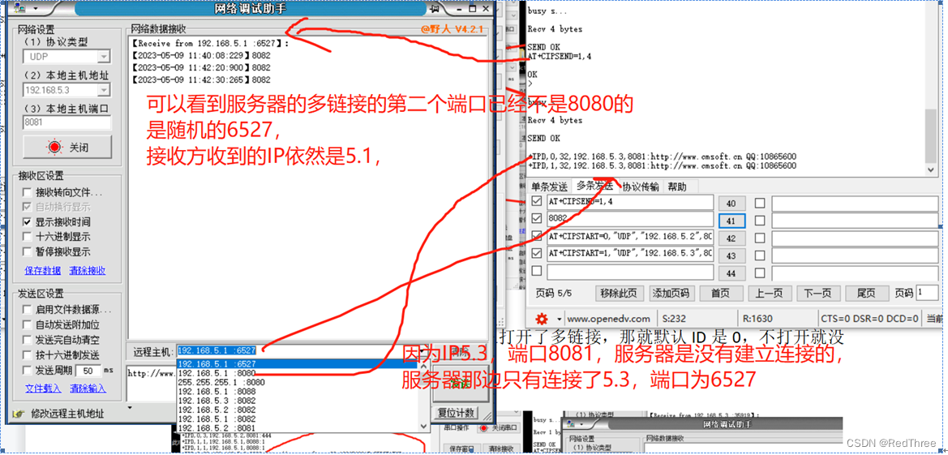This screenshot has width=948, height=455.
Task: Switch to the 协议传输 tab
Action: [641, 187]
